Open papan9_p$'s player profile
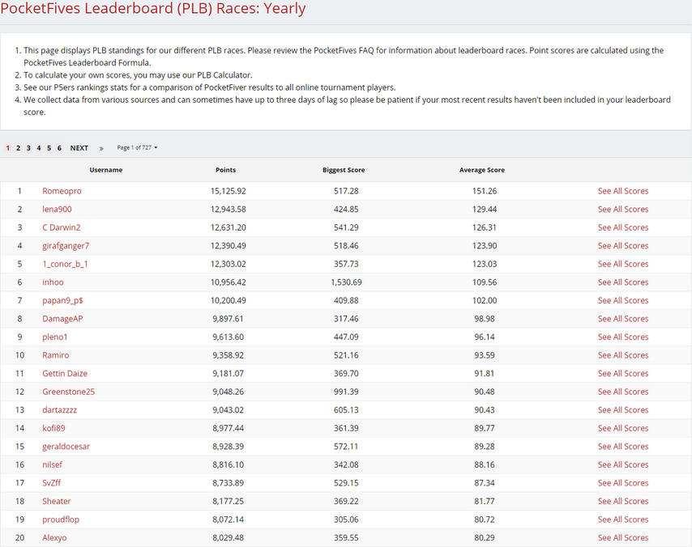 (62, 301)
